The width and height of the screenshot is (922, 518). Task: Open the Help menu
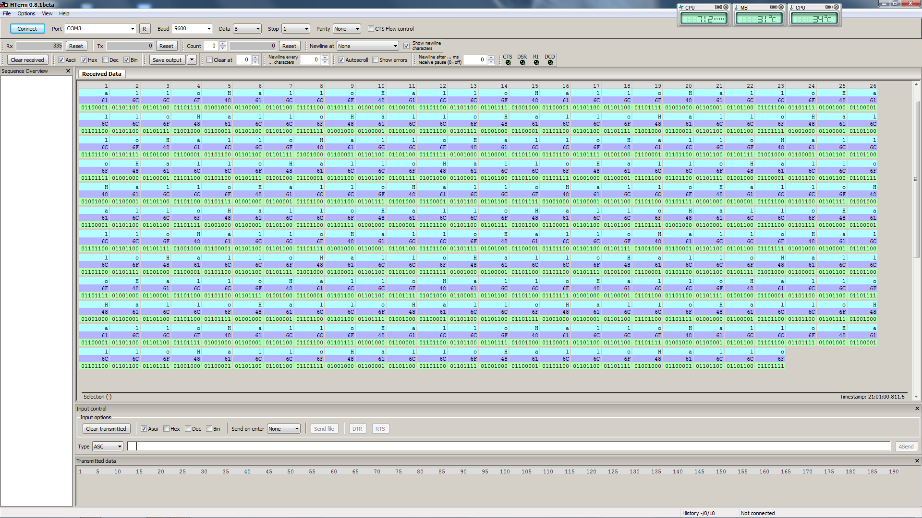pyautogui.click(x=64, y=13)
